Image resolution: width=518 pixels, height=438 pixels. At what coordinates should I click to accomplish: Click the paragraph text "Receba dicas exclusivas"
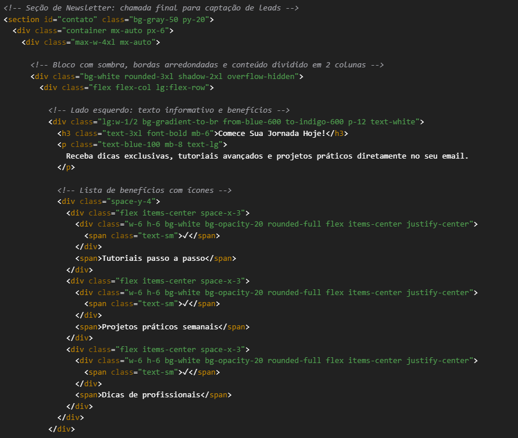[267, 156]
